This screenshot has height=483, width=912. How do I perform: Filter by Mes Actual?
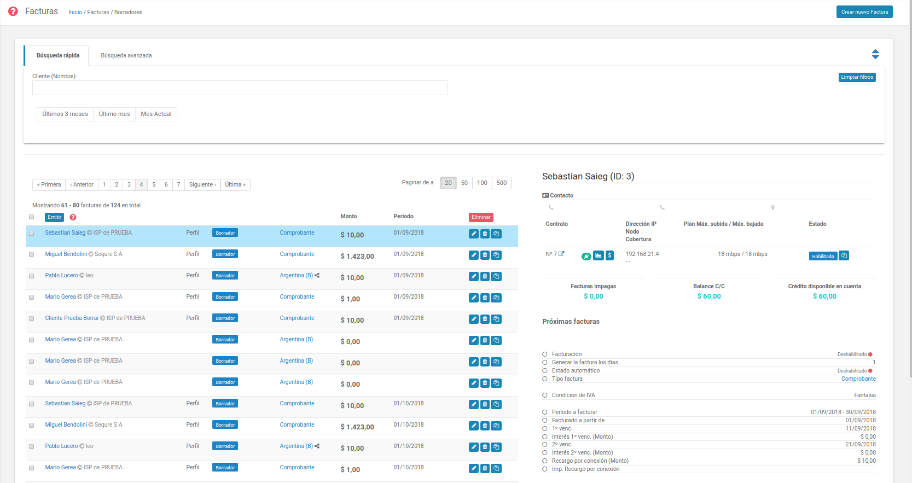[156, 114]
